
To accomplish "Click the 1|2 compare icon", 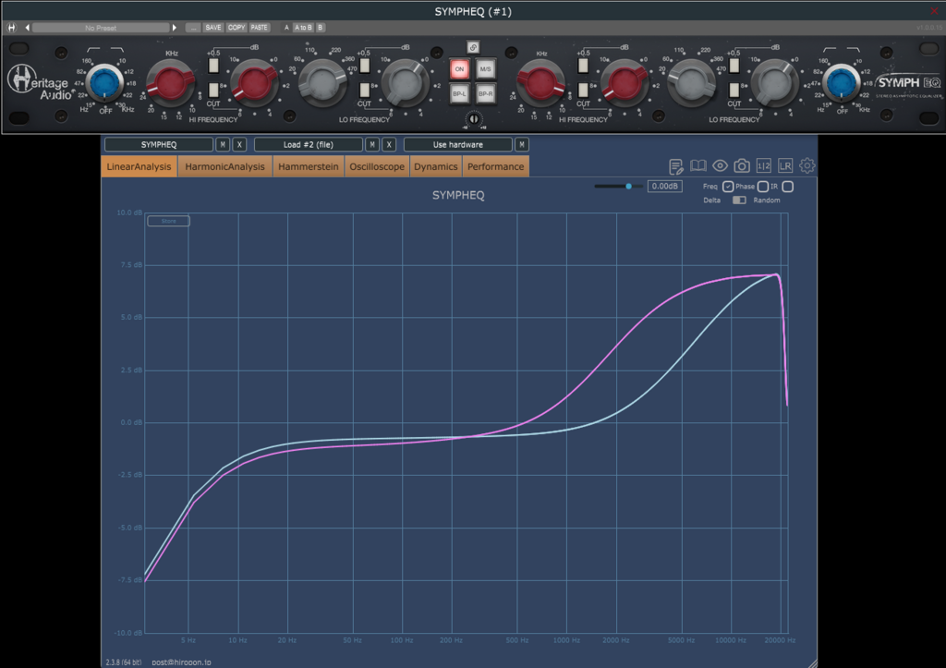I will click(763, 165).
